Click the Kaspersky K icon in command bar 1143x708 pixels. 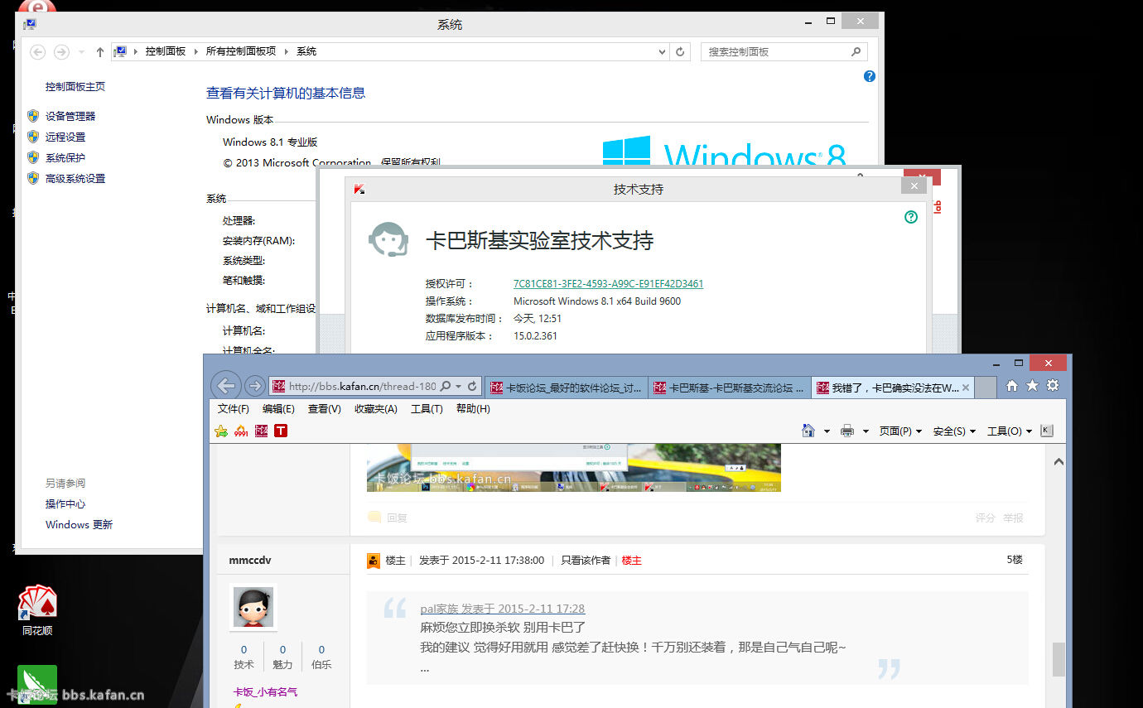coord(1047,431)
